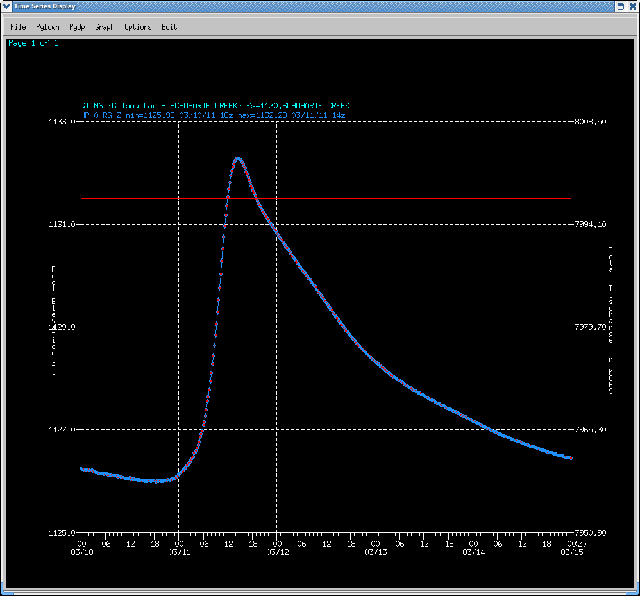Click the peak point of the blue curve

coord(238,158)
